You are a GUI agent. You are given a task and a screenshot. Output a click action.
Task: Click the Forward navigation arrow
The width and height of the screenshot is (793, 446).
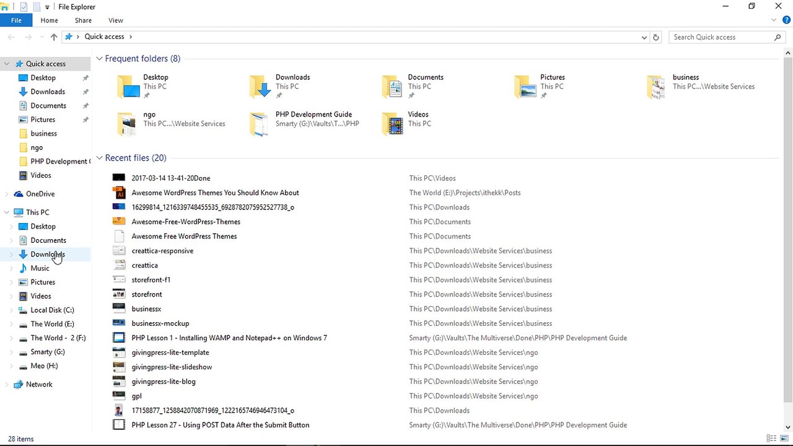coord(28,37)
